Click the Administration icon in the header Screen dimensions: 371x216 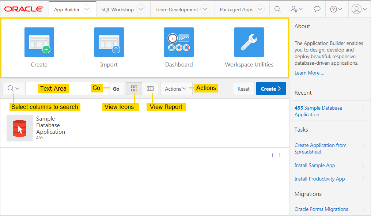[x=297, y=9]
